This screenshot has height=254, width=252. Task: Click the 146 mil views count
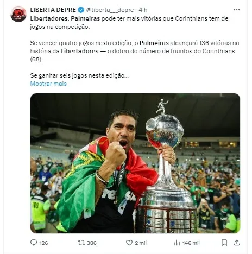[191, 243]
